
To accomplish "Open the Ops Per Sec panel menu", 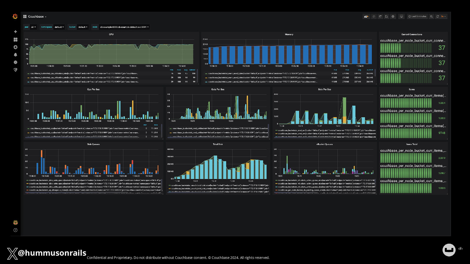I will [x=93, y=89].
